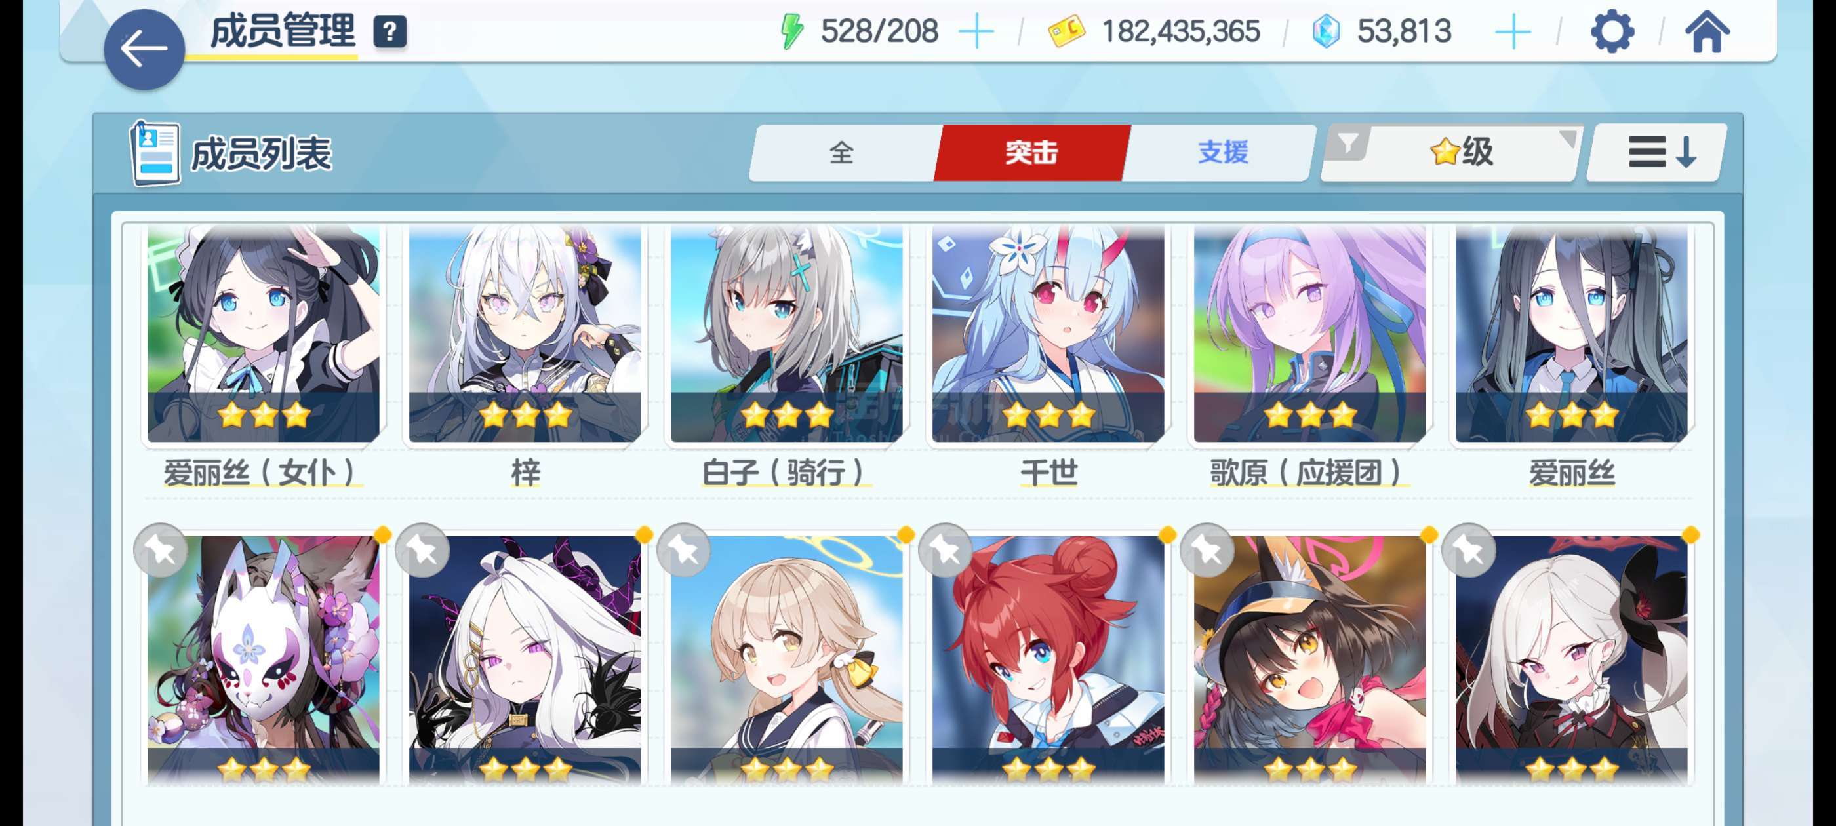This screenshot has width=1836, height=826.
Task: Select the 突击 tab
Action: pos(1032,153)
